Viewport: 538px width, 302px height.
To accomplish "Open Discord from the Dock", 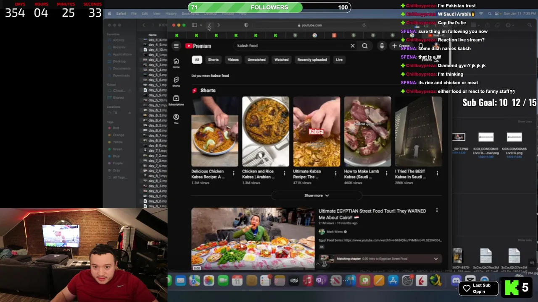I will (x=456, y=280).
